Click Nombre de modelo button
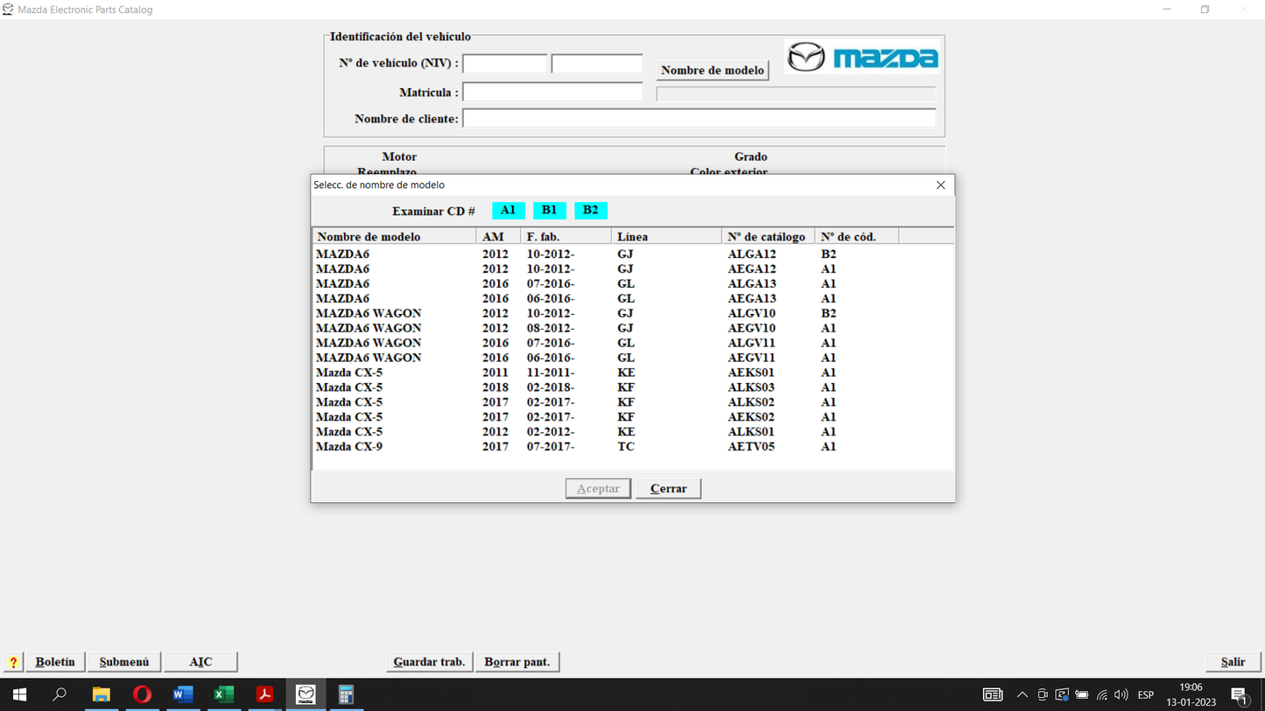The width and height of the screenshot is (1265, 711). [x=713, y=70]
